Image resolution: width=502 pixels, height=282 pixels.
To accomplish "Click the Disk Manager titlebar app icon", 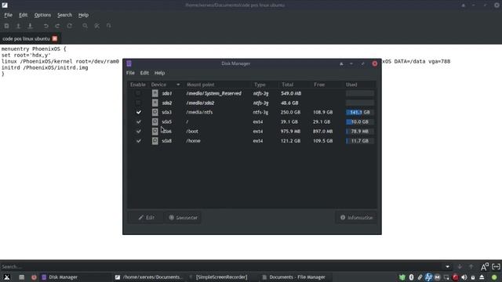I will (x=129, y=63).
